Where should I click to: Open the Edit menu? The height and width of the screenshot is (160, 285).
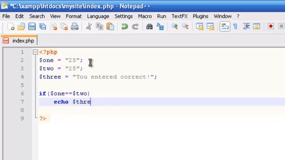[19, 16]
